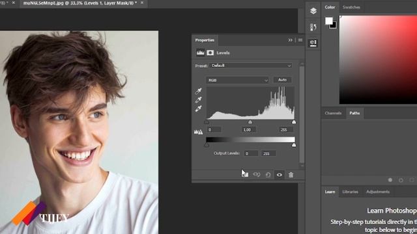The image size is (417, 234).
Task: Close the muN6LSeMnpE.jpg document tab
Action: point(142,3)
